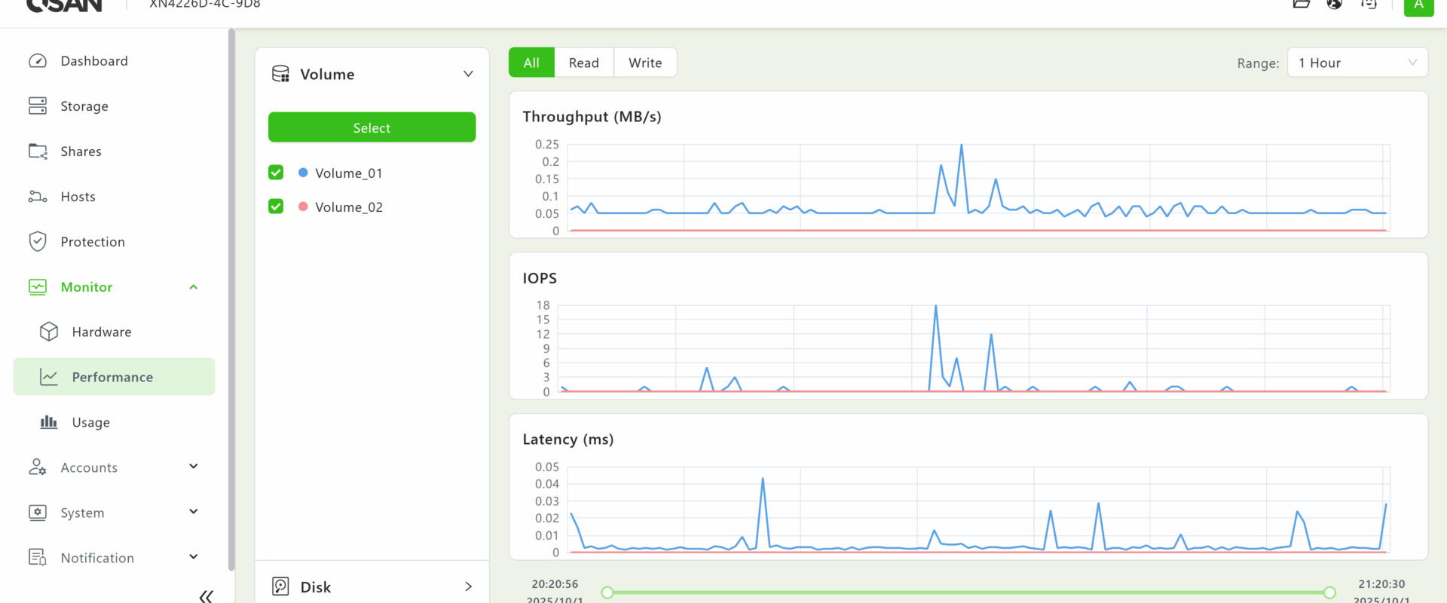Screen dimensions: 1447x603
Task: Switch to the Read tab
Action: click(x=583, y=63)
